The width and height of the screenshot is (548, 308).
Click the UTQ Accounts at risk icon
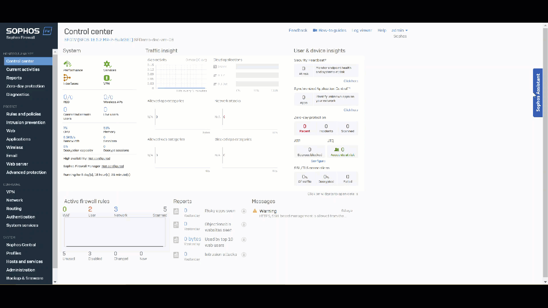[337, 150]
